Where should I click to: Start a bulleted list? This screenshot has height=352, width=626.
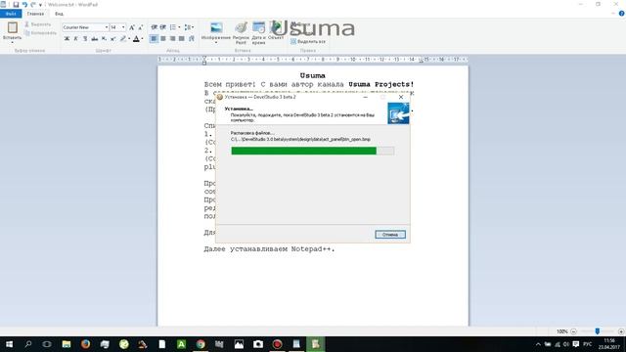point(173,27)
